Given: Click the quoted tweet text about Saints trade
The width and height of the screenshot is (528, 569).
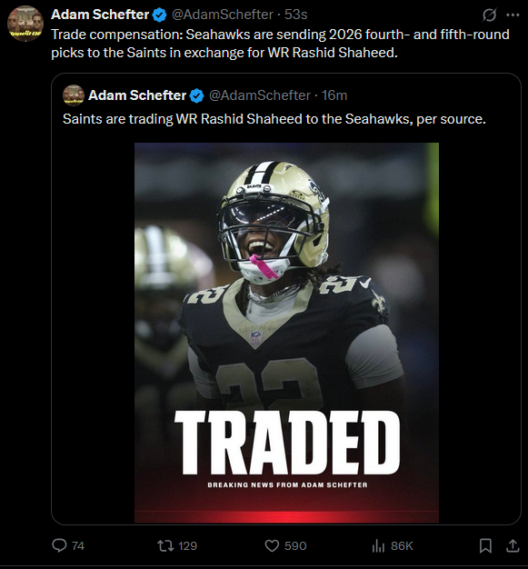Looking at the screenshot, I should pos(274,119).
